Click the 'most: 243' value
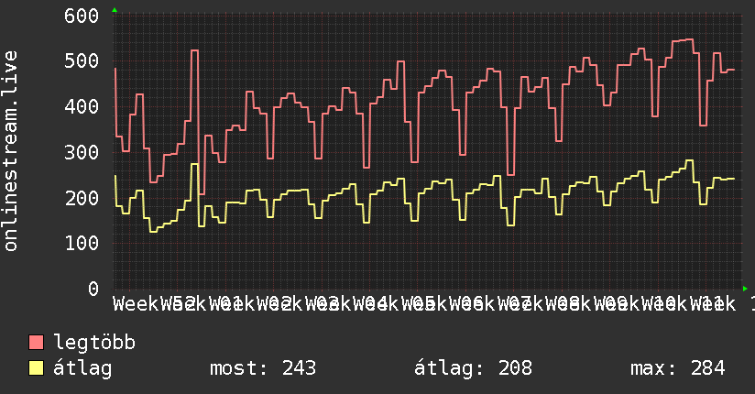Screen dimensions: 755x394 click(x=263, y=368)
